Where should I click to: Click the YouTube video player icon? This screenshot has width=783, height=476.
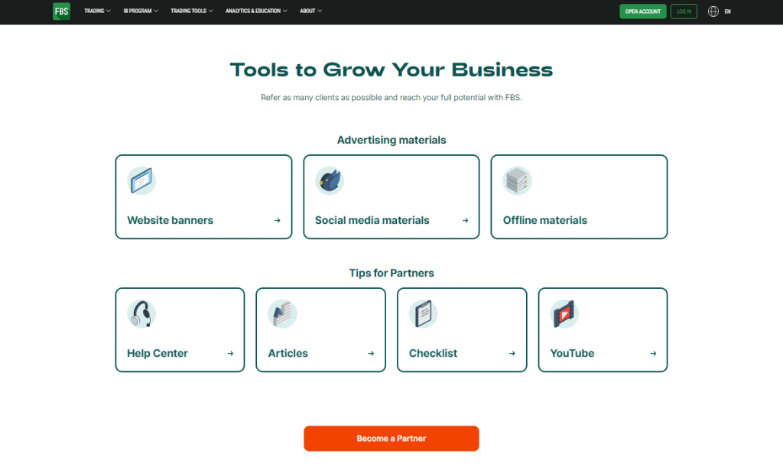[564, 314]
